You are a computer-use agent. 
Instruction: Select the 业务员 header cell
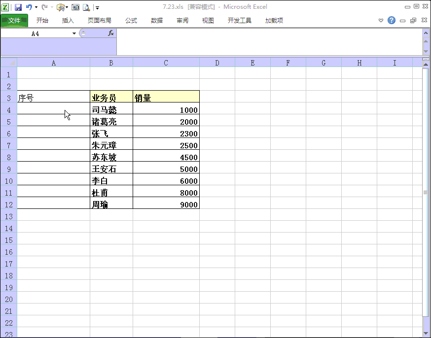[111, 97]
